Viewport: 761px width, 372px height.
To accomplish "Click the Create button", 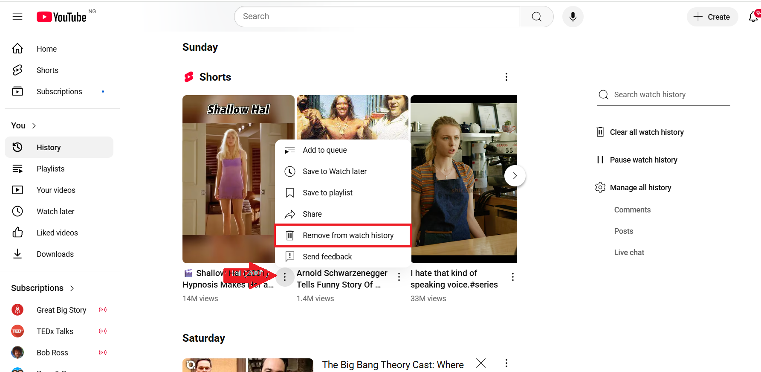I will (x=712, y=17).
